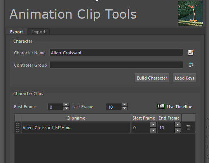
Task: Increase First Frame with the up arrow
Action: coord(66,105)
